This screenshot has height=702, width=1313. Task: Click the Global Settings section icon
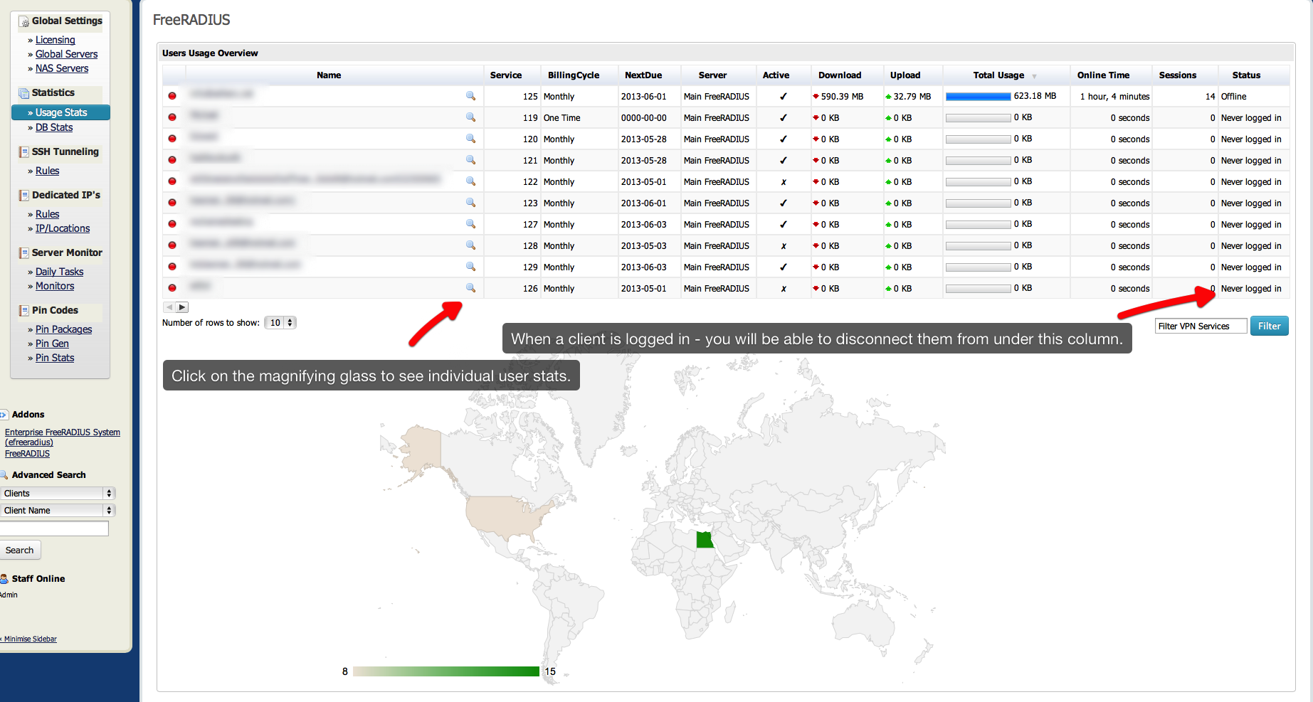[x=24, y=21]
